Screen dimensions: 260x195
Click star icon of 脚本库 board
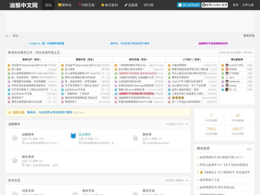(x=136, y=138)
